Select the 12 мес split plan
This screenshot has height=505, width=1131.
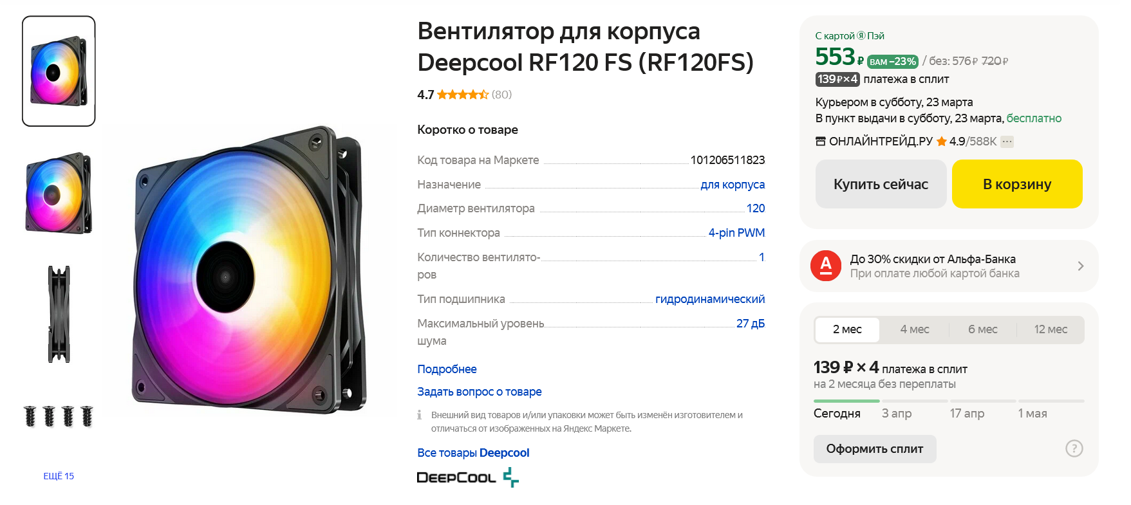pyautogui.click(x=1051, y=329)
